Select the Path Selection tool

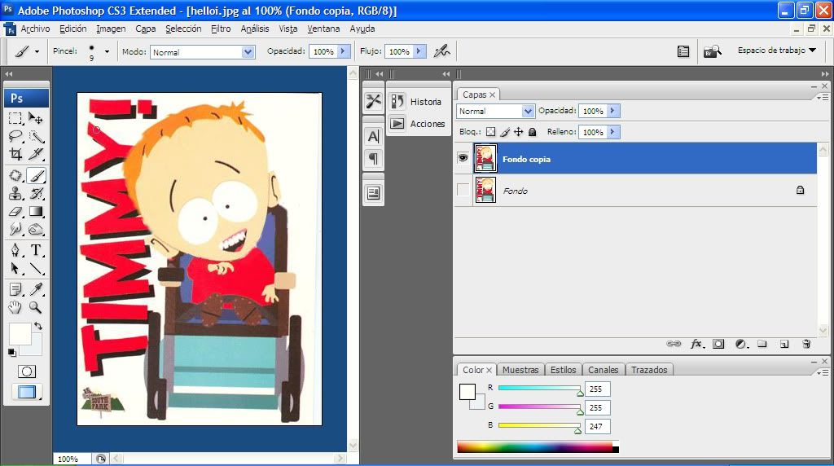(15, 269)
